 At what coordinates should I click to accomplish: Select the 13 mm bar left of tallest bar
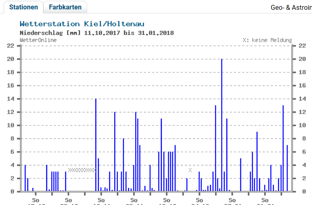[215, 148]
